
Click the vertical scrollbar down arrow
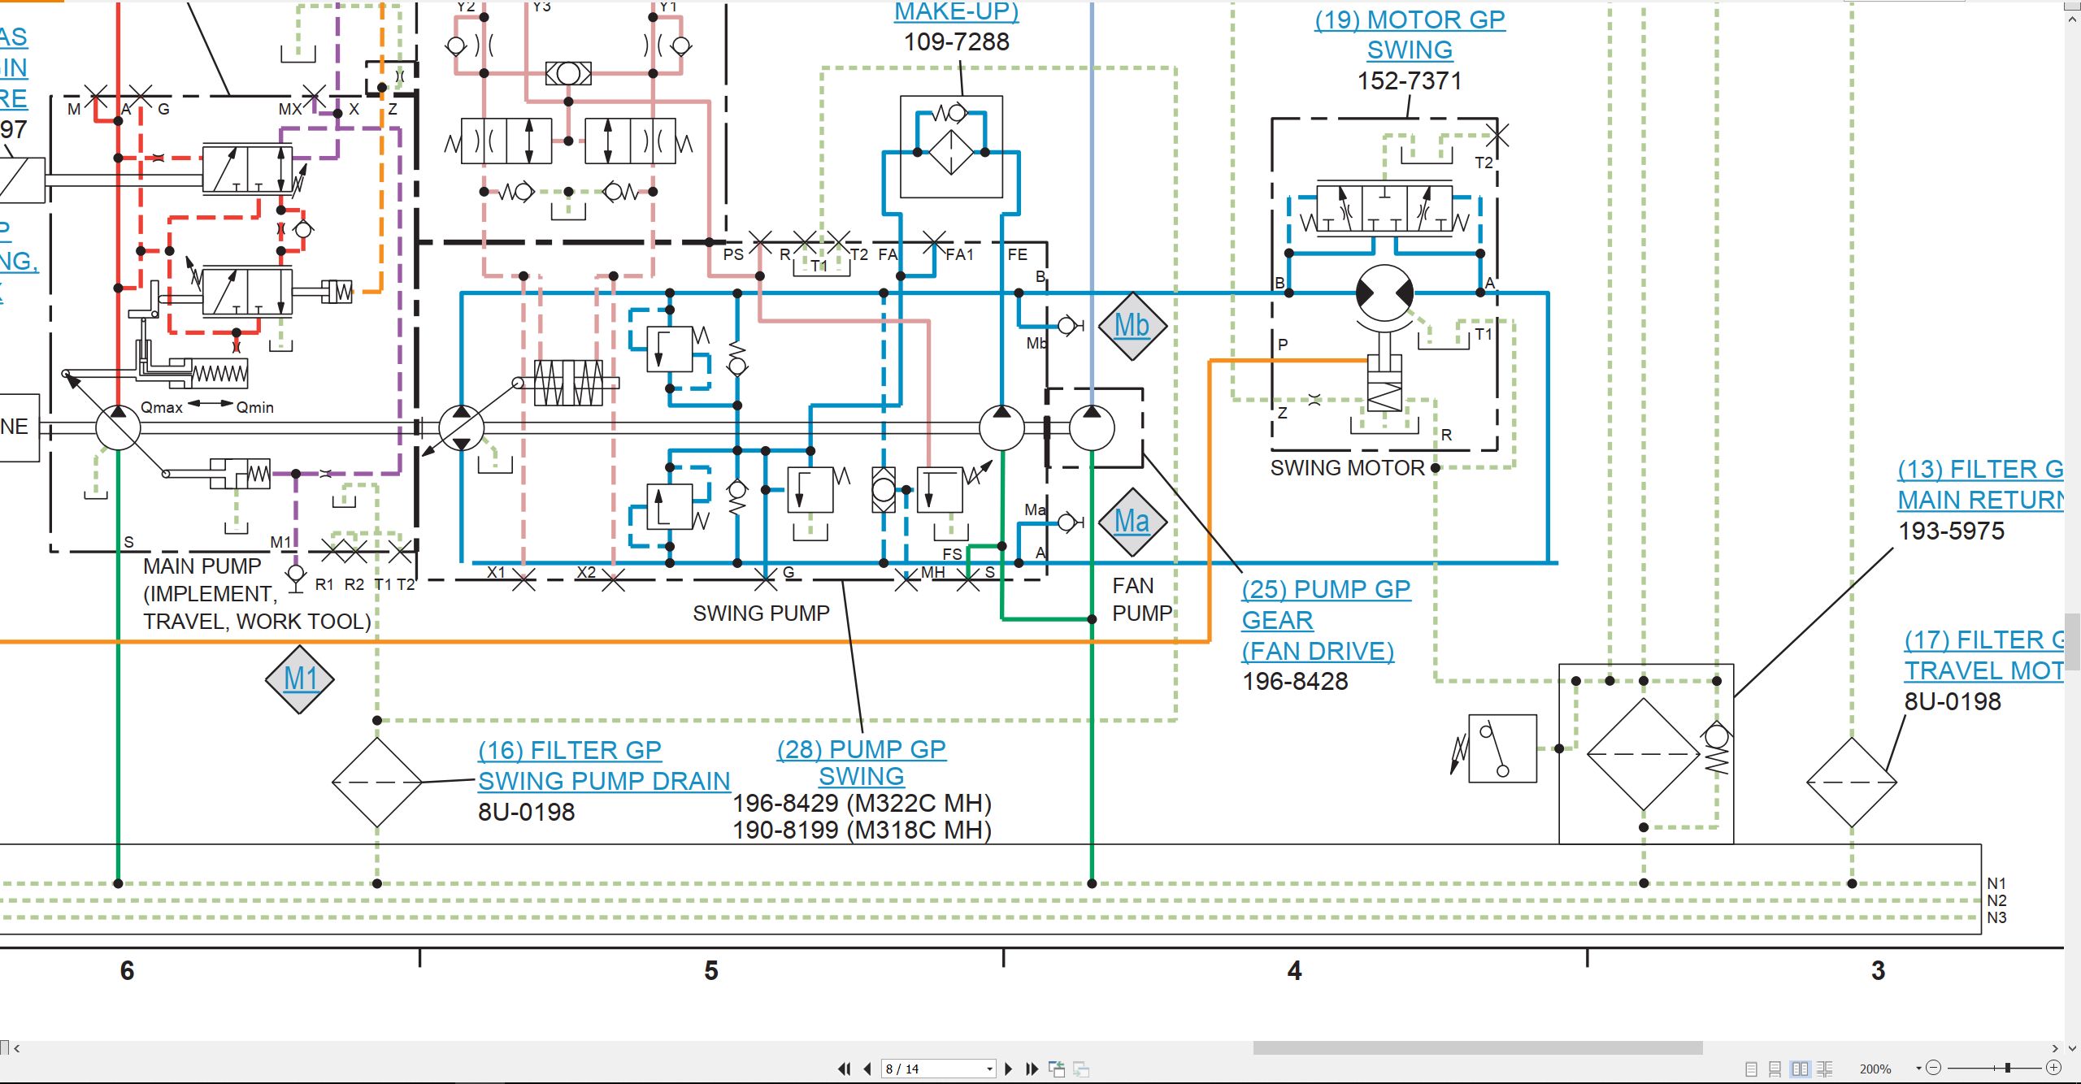(x=2073, y=1048)
